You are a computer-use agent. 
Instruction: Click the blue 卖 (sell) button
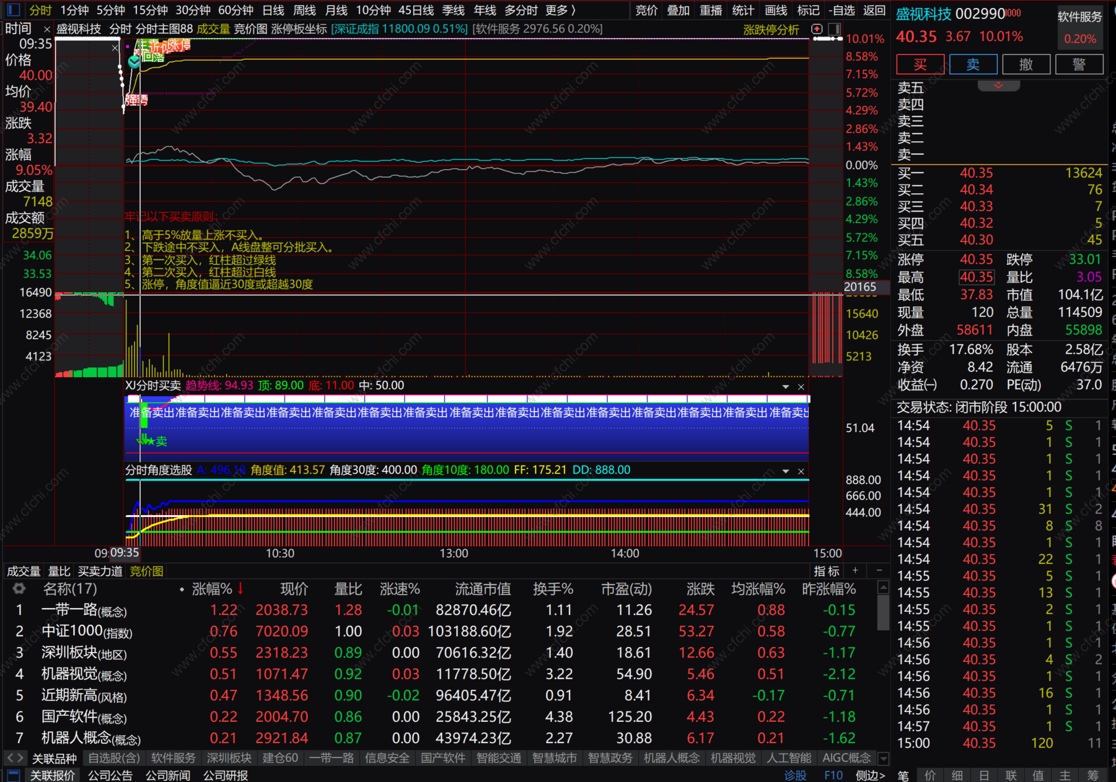[973, 64]
